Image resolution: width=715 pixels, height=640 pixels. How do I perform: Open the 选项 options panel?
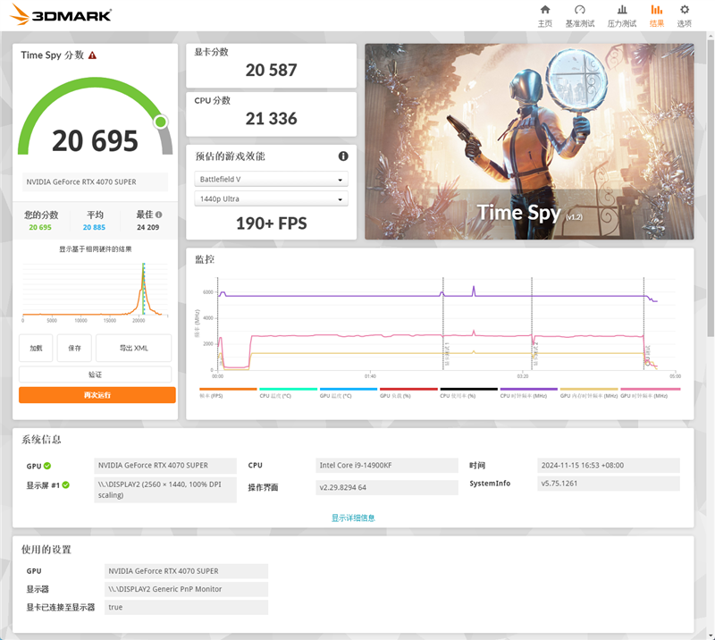tap(685, 14)
